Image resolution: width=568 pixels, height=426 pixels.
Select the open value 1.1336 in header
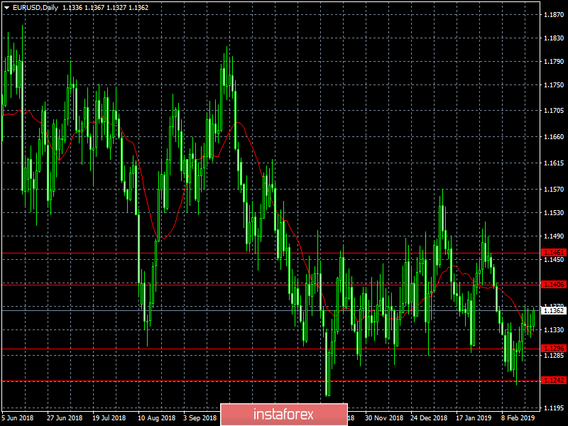(72, 8)
